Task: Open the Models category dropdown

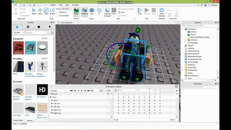Action: 18,32
